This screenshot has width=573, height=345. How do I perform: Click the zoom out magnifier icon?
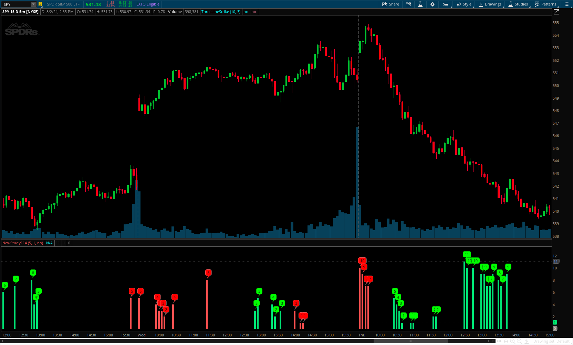[520, 341]
